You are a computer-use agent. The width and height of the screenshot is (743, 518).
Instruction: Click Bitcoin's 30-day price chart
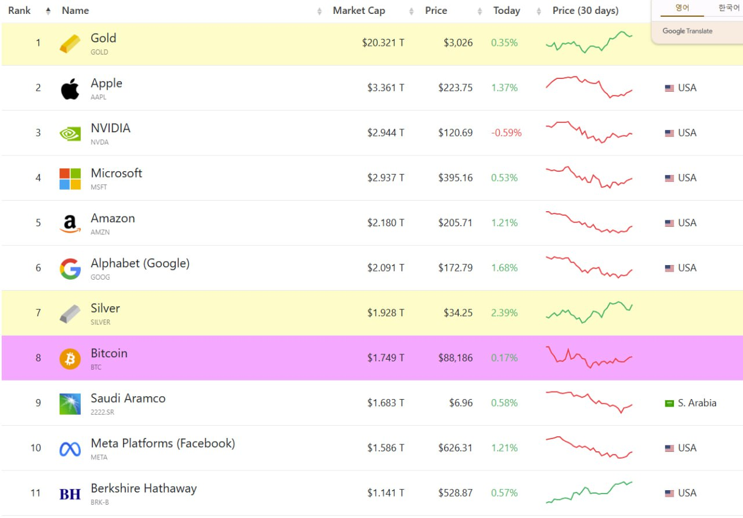pyautogui.click(x=589, y=357)
